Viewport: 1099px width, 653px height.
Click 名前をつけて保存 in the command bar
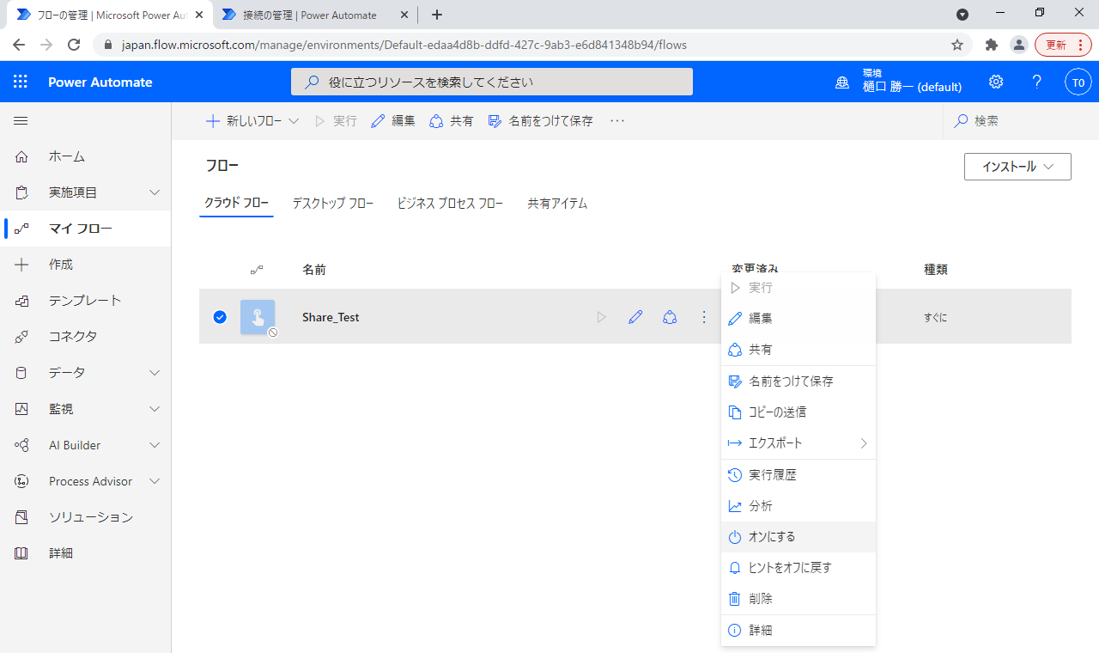pos(541,121)
